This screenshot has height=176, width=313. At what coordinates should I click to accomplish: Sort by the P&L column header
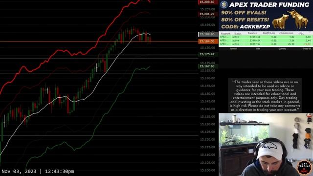pyautogui.click(x=301, y=34)
